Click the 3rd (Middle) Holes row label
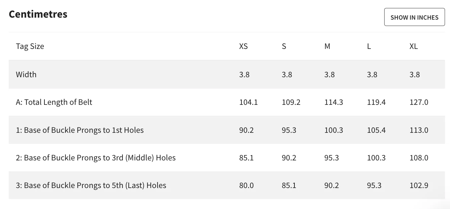Viewport: 450px width, 209px height. coord(96,157)
